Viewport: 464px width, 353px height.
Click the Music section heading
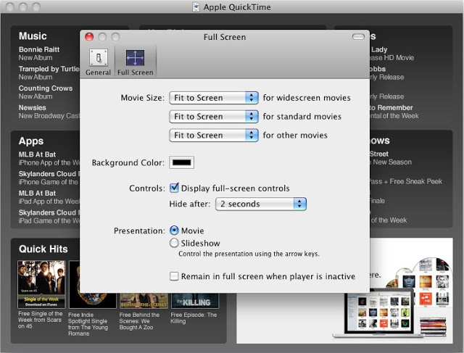click(x=33, y=36)
